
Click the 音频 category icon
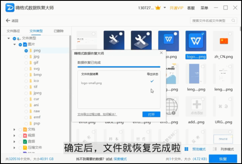(x=25, y=142)
